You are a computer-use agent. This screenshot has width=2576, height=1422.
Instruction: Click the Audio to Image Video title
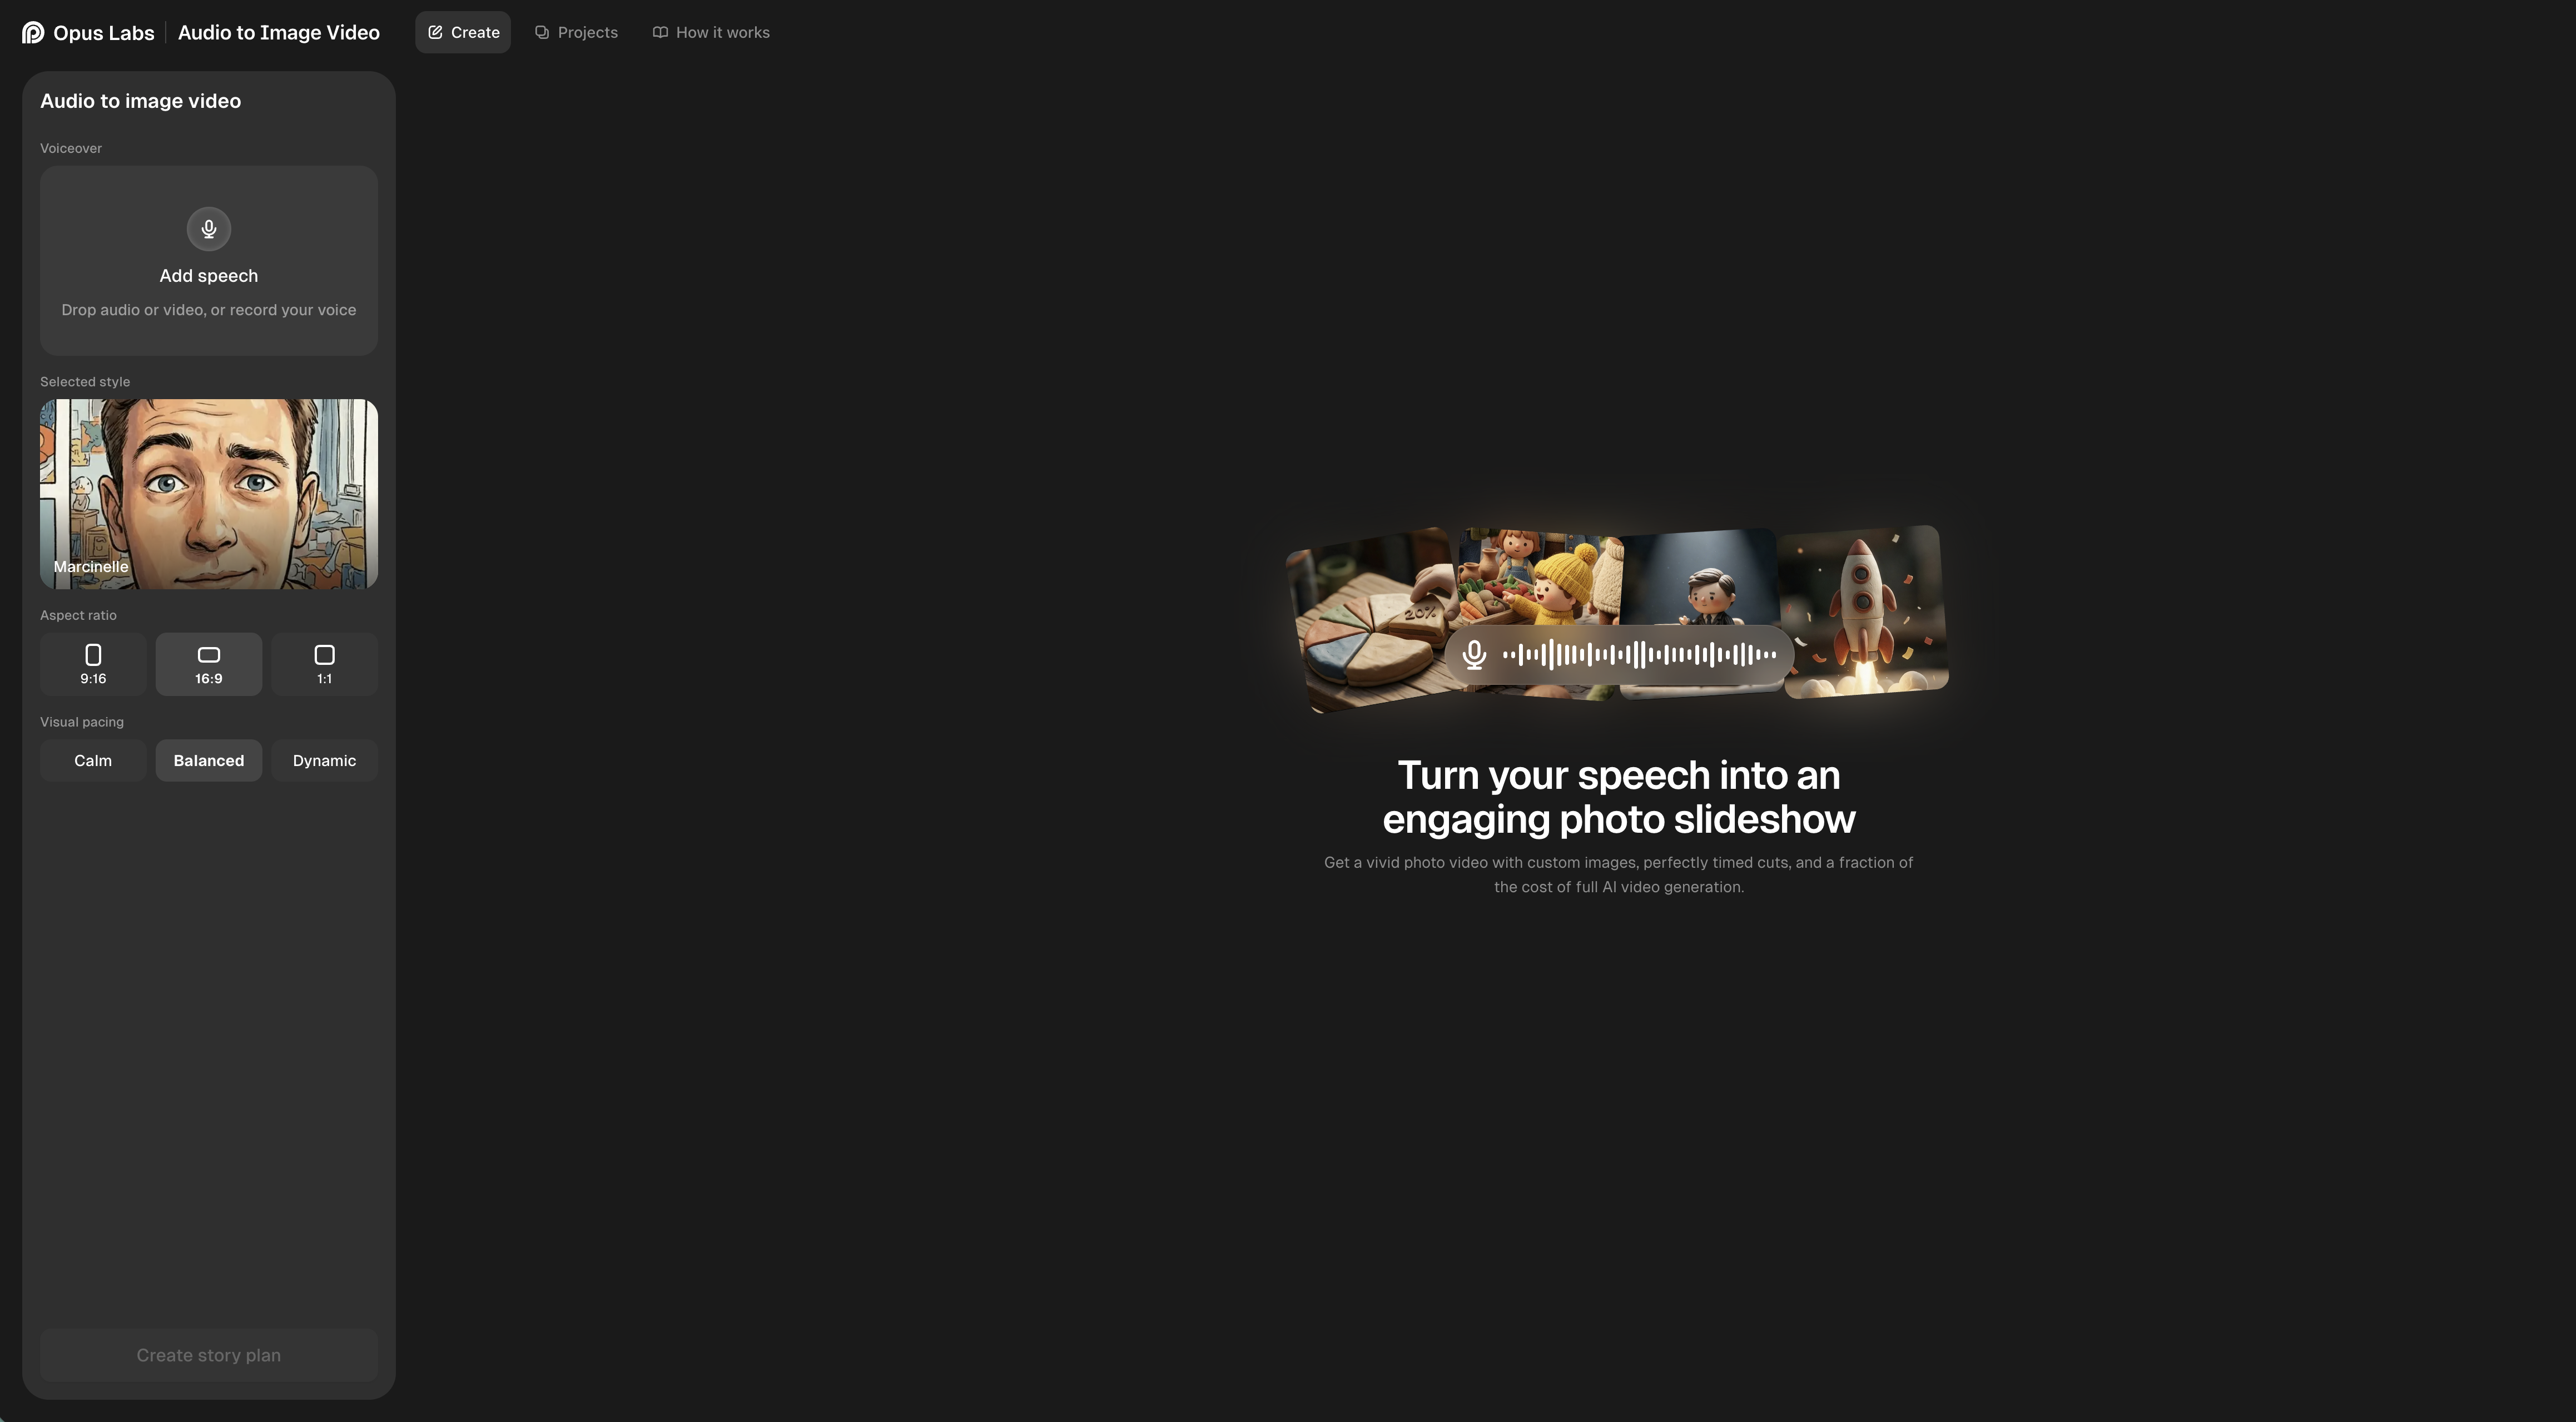tap(279, 33)
